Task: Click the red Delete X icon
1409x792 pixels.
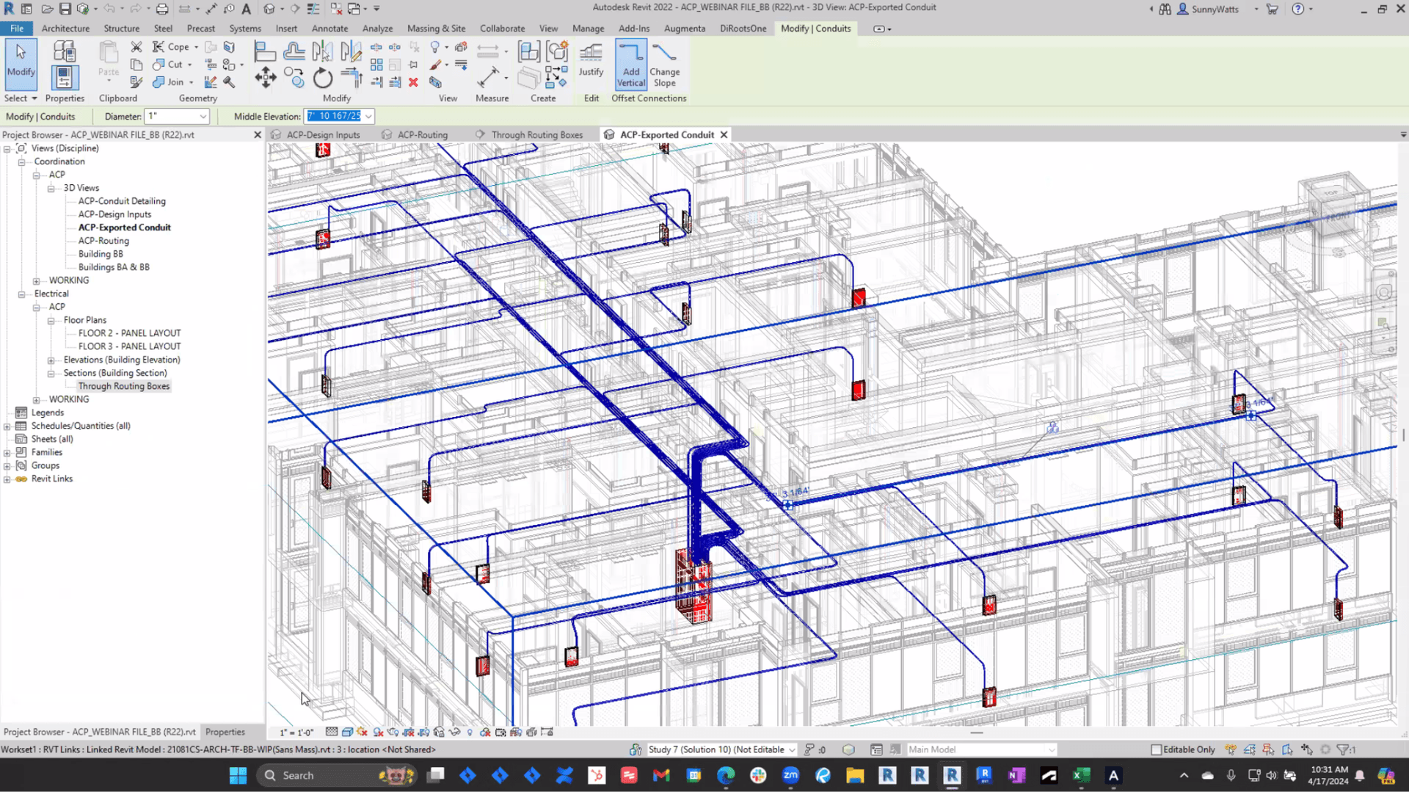Action: pyautogui.click(x=413, y=82)
